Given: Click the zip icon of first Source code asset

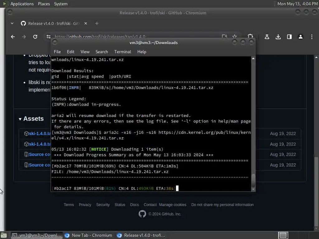Looking at the screenshot, I should [26, 154].
